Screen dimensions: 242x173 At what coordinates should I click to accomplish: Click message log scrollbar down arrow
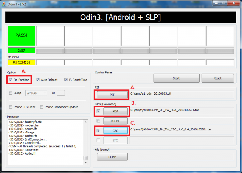[x=86, y=162]
